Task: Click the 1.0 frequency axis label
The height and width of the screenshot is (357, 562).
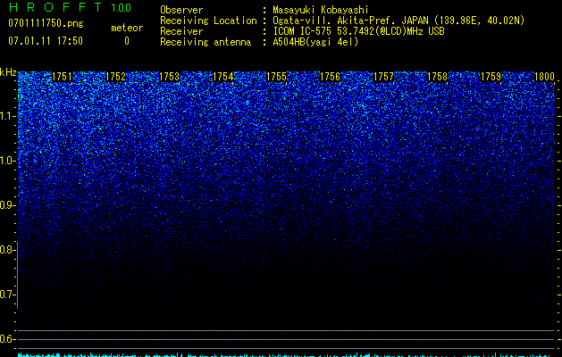Action: coord(7,161)
